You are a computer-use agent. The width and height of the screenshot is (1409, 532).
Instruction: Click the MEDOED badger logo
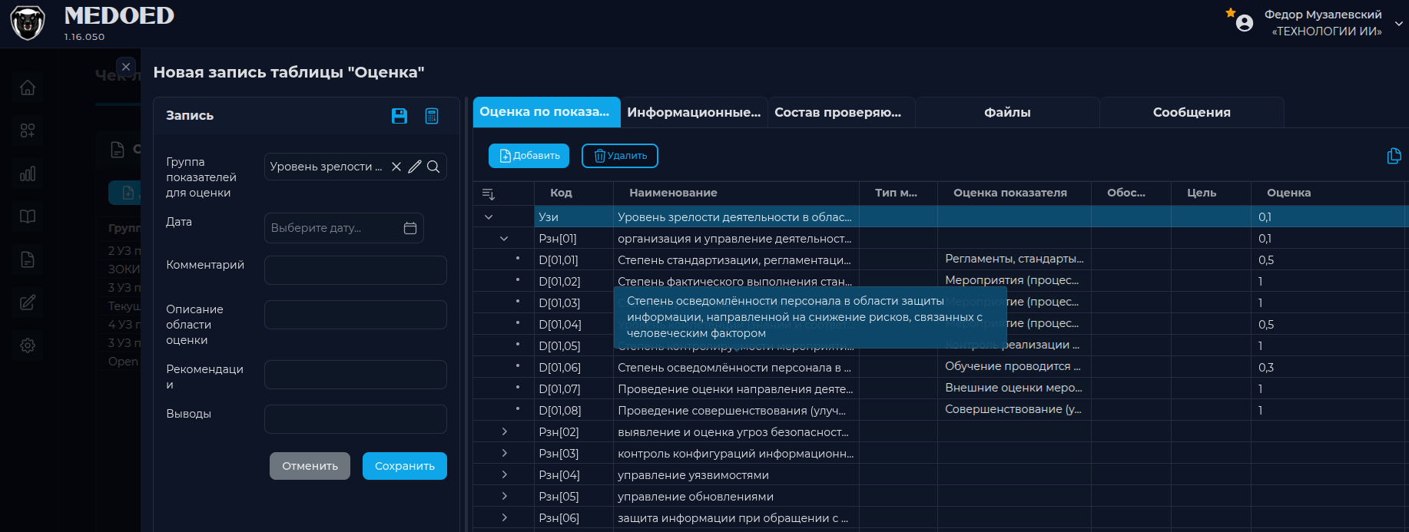[28, 23]
